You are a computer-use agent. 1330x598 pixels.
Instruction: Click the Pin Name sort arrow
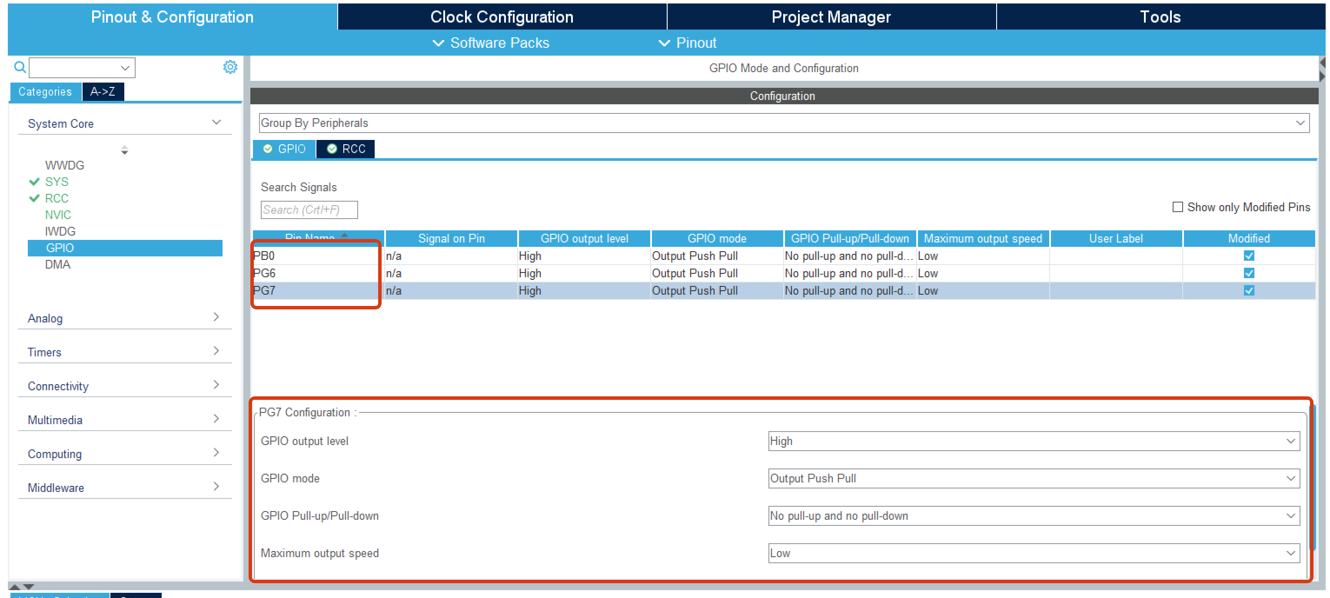344,235
